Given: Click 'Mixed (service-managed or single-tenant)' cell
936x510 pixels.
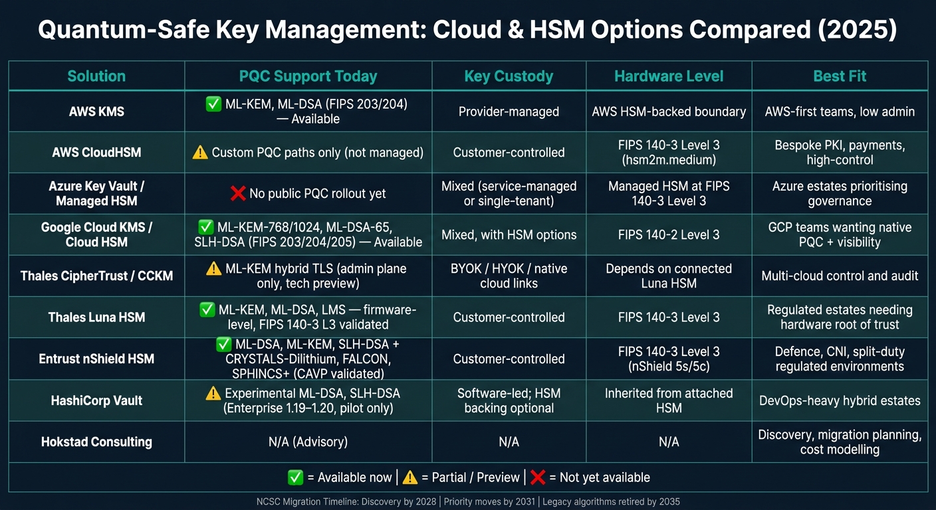Looking at the screenshot, I should [509, 193].
